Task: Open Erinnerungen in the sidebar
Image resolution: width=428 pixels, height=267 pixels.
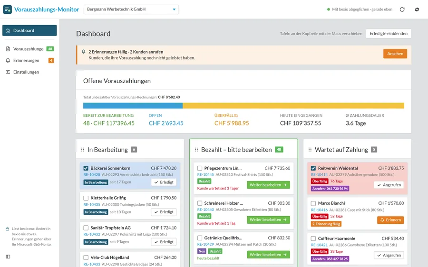Action: click(x=29, y=60)
